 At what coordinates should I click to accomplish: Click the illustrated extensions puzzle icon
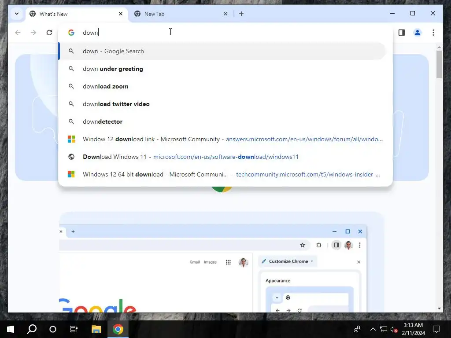(319, 245)
